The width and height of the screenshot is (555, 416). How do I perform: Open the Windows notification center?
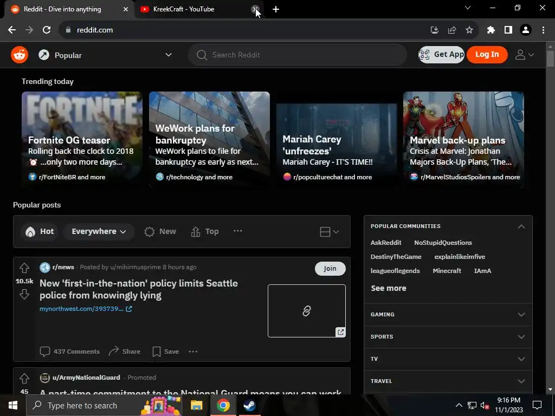[537, 405]
